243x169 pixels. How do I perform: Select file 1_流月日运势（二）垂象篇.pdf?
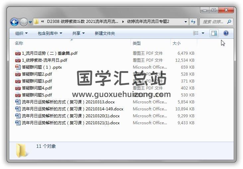pyautogui.click(x=49, y=53)
